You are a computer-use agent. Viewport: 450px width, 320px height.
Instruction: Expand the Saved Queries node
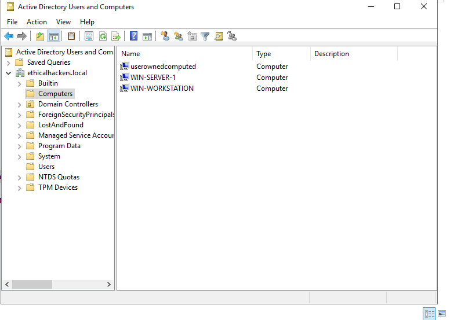[x=9, y=62]
